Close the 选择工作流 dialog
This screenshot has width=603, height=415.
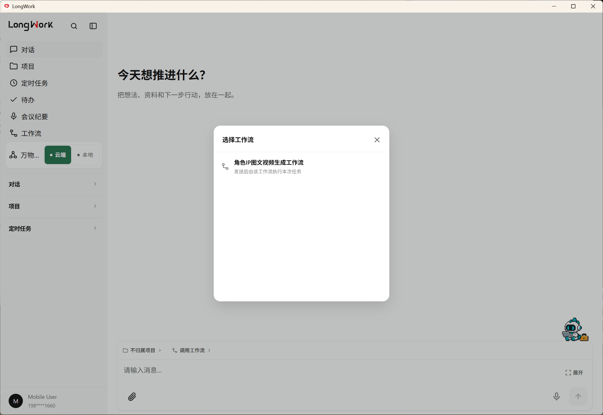(377, 140)
